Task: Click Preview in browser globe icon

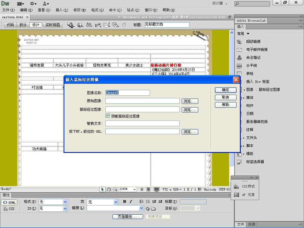Action: tap(80, 25)
